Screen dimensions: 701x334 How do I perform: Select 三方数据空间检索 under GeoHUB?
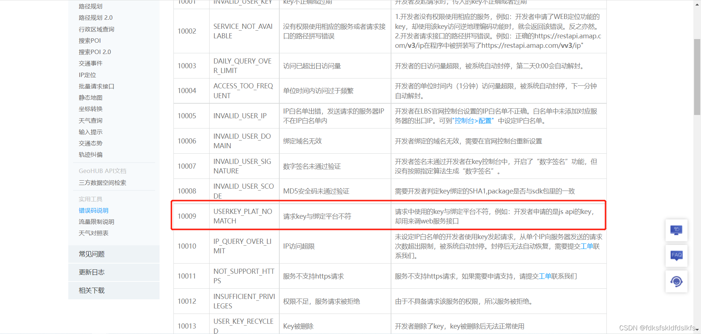coord(102,183)
